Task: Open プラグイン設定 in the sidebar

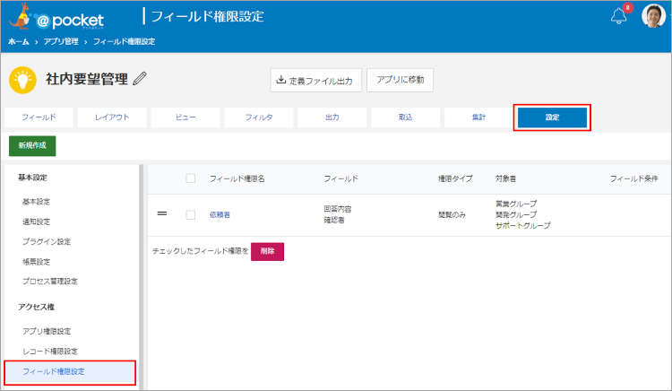Action: point(47,241)
